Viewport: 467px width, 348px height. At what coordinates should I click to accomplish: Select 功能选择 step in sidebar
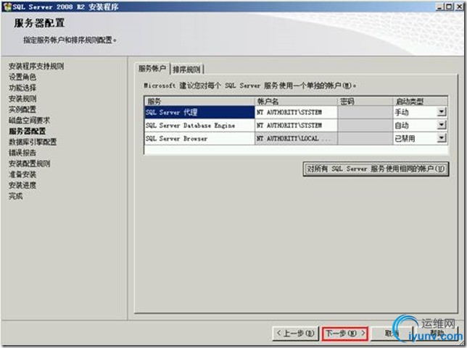pyautogui.click(x=22, y=88)
